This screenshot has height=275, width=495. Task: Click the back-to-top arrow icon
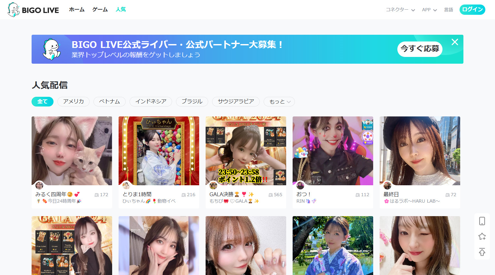point(482,252)
